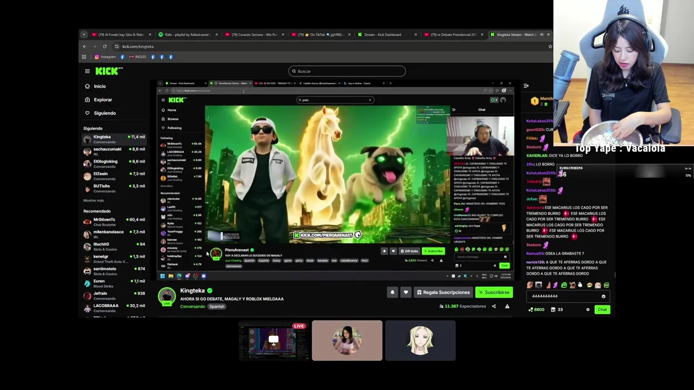Report stream with warning triangle icon
This screenshot has height=390, width=694.
tap(507, 307)
